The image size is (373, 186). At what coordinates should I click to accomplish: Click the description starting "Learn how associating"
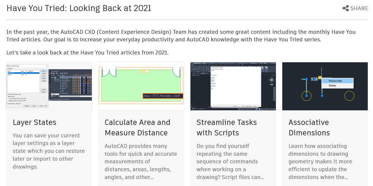pos(320,162)
